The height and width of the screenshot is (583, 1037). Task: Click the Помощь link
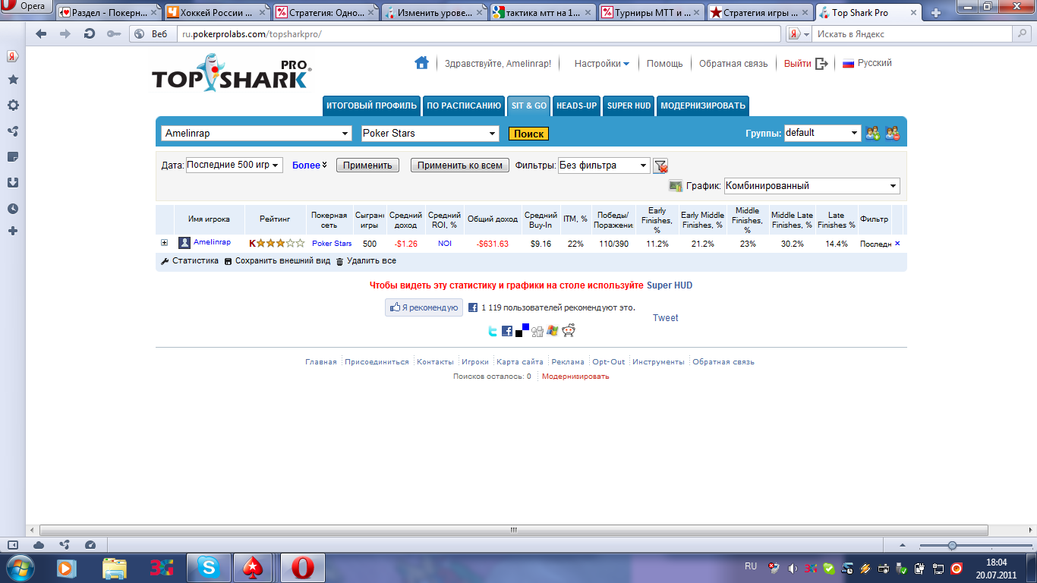point(665,64)
